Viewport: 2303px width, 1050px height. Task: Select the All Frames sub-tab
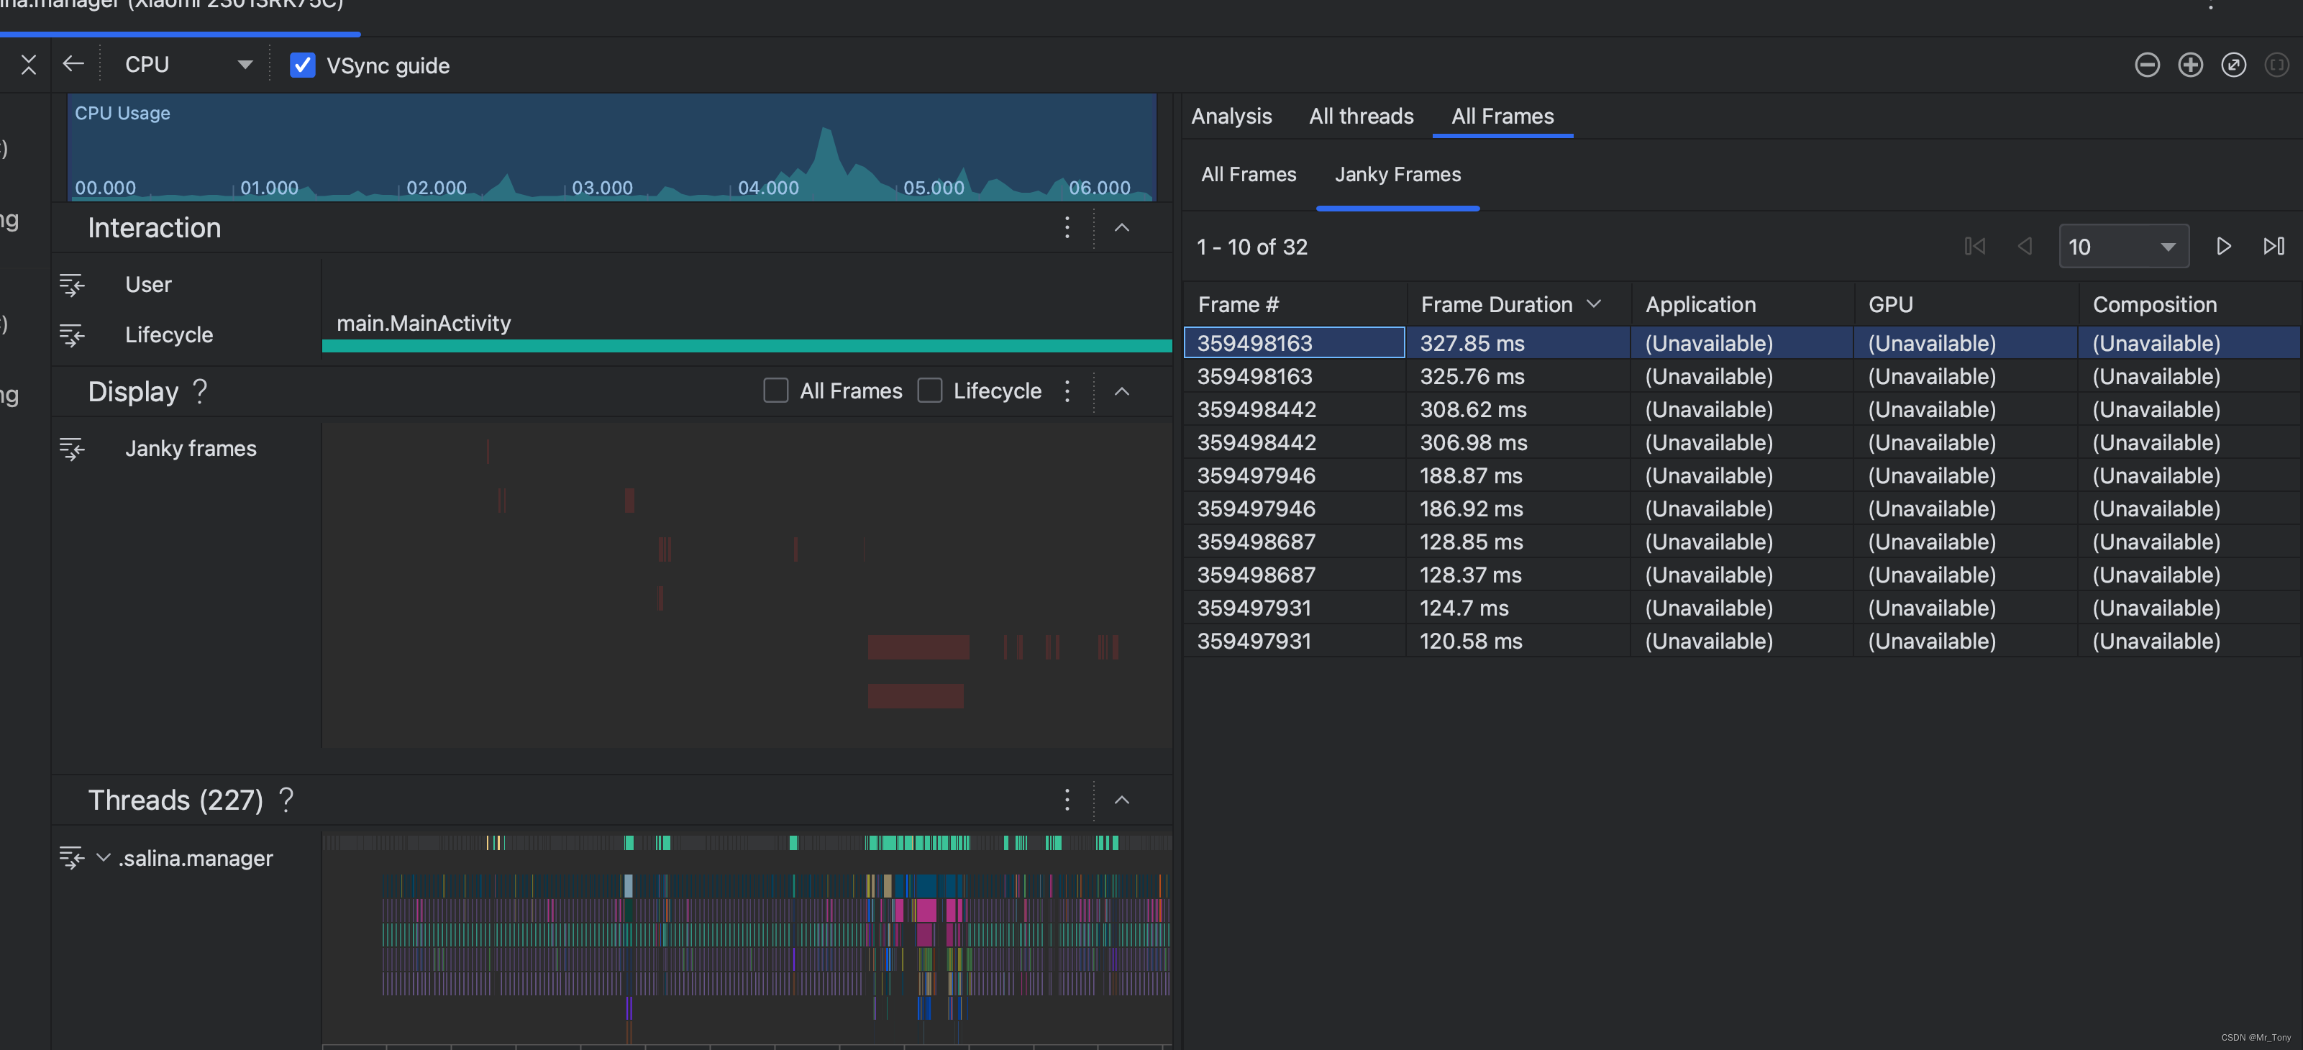tap(1248, 175)
